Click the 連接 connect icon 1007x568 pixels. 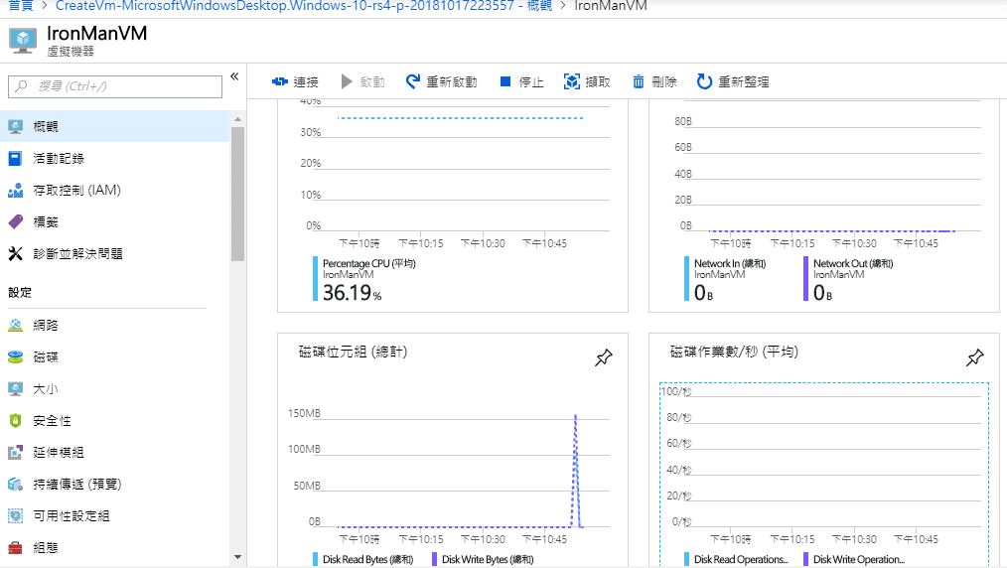click(279, 81)
